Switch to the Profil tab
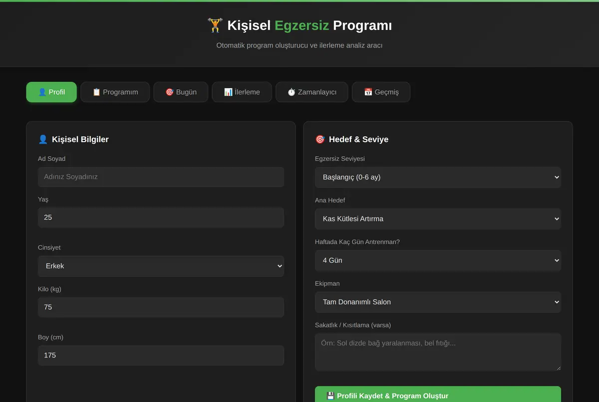Viewport: 599px width, 402px height. point(51,92)
